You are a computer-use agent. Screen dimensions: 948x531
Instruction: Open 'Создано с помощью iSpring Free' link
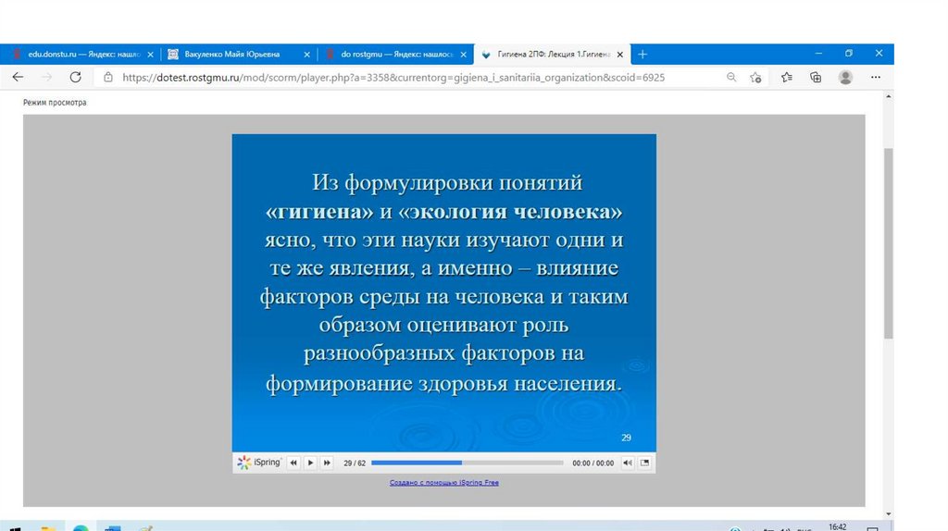pos(443,483)
